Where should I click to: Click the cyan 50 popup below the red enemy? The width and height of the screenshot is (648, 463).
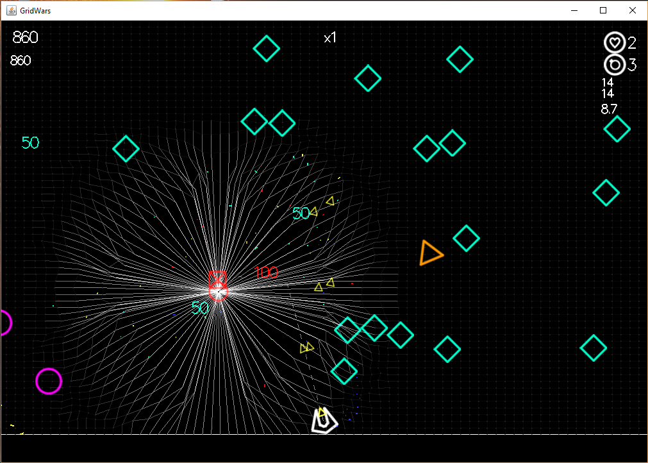tap(200, 308)
